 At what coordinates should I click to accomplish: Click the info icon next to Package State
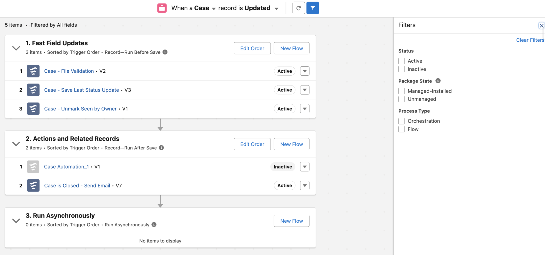tap(438, 81)
